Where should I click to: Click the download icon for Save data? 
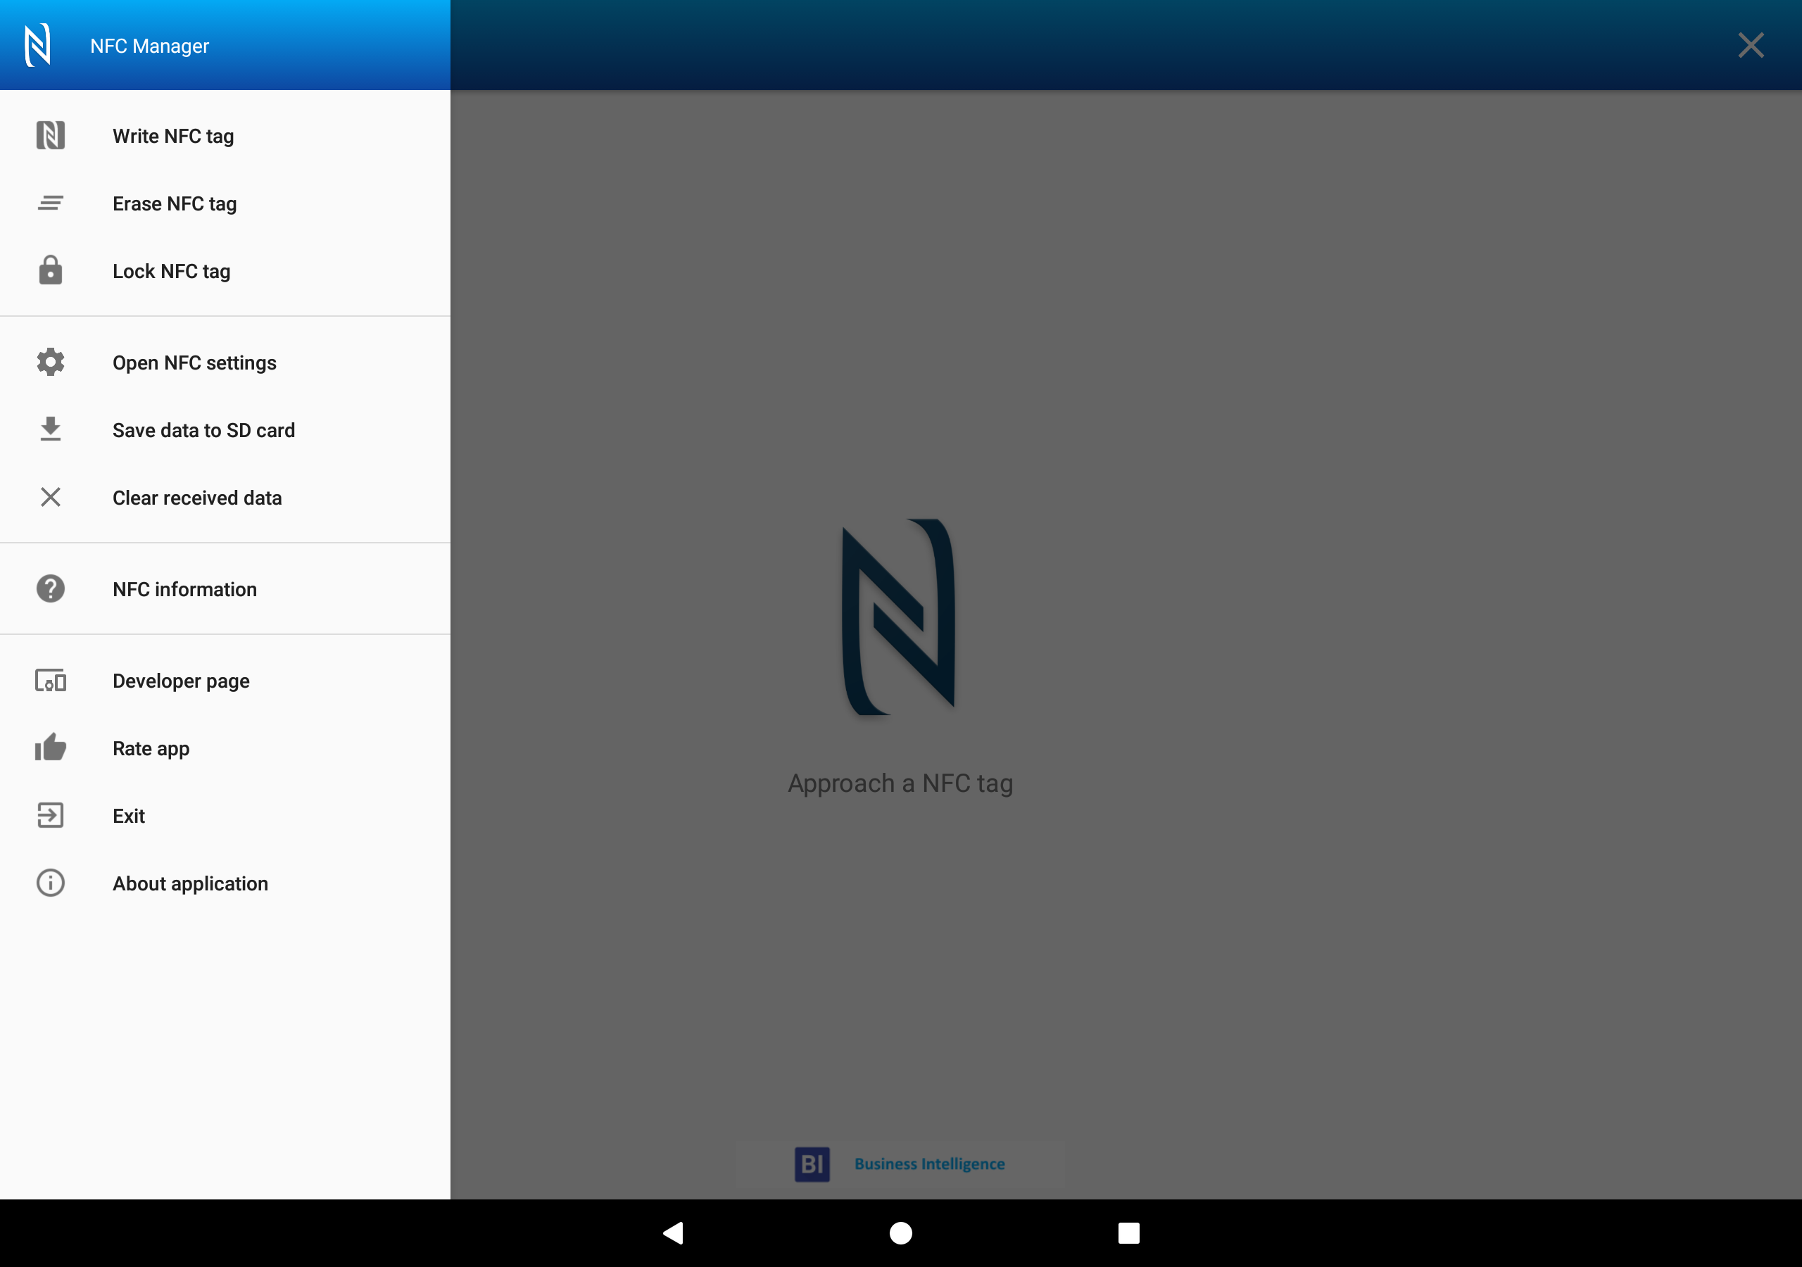(50, 429)
